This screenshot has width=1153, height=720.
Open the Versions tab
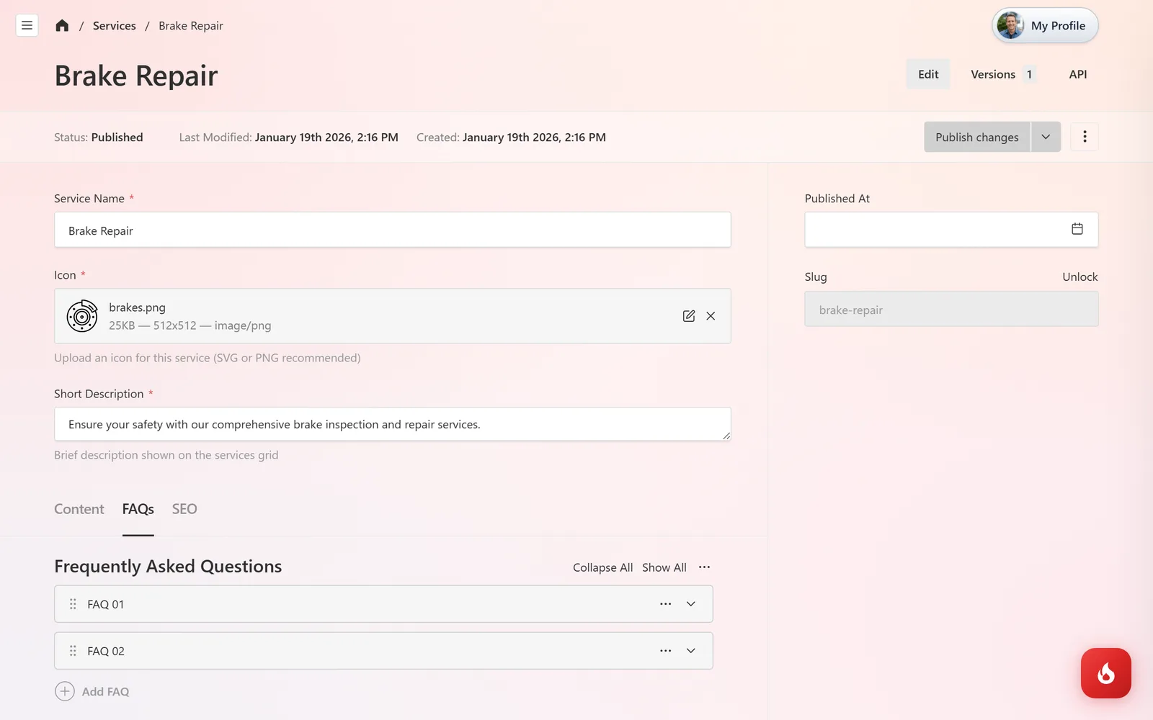[1003, 74]
